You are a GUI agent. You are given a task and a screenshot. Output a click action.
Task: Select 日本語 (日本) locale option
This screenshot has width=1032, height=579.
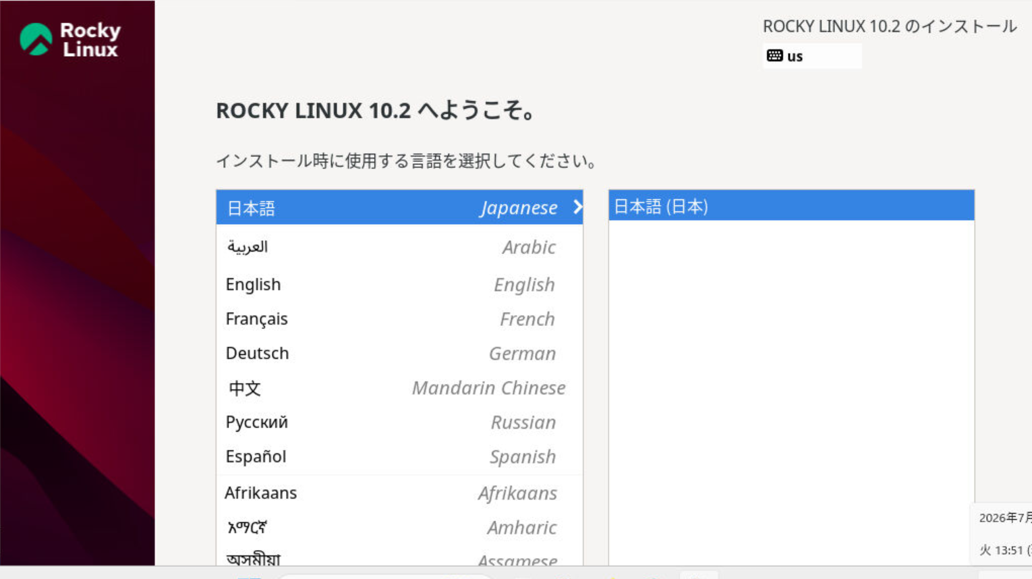click(791, 206)
